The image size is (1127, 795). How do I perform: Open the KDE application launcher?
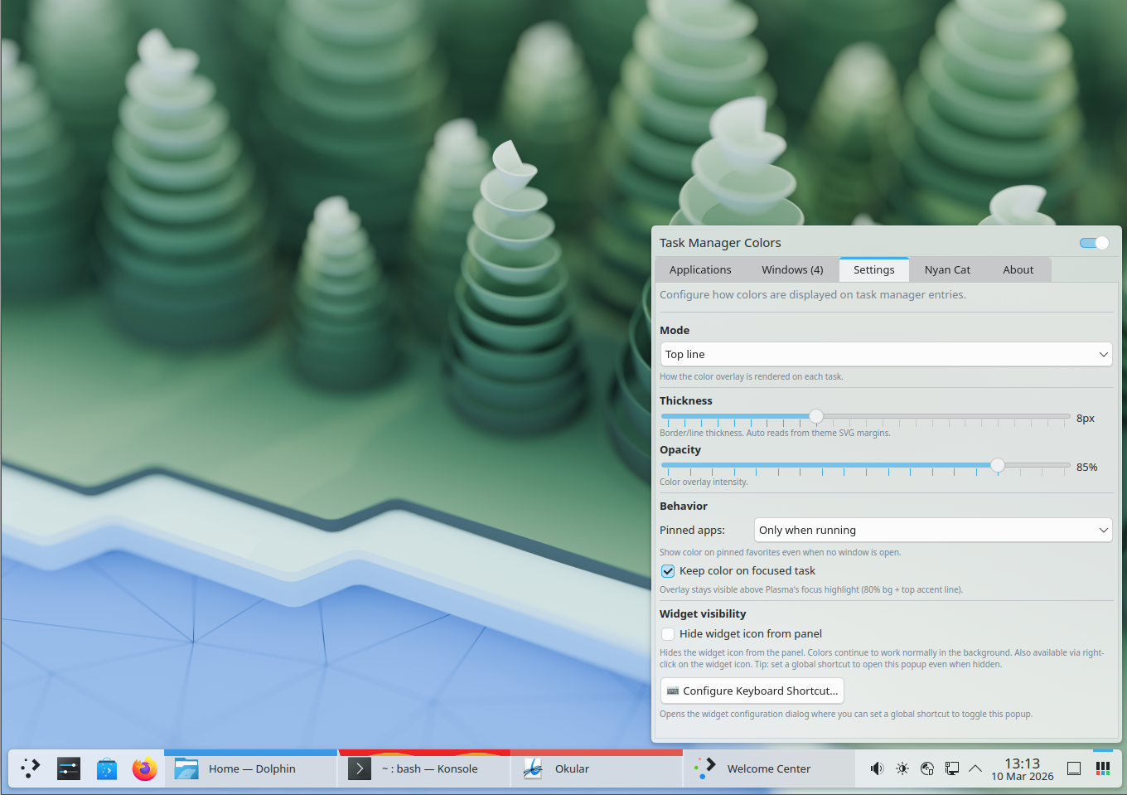30,768
